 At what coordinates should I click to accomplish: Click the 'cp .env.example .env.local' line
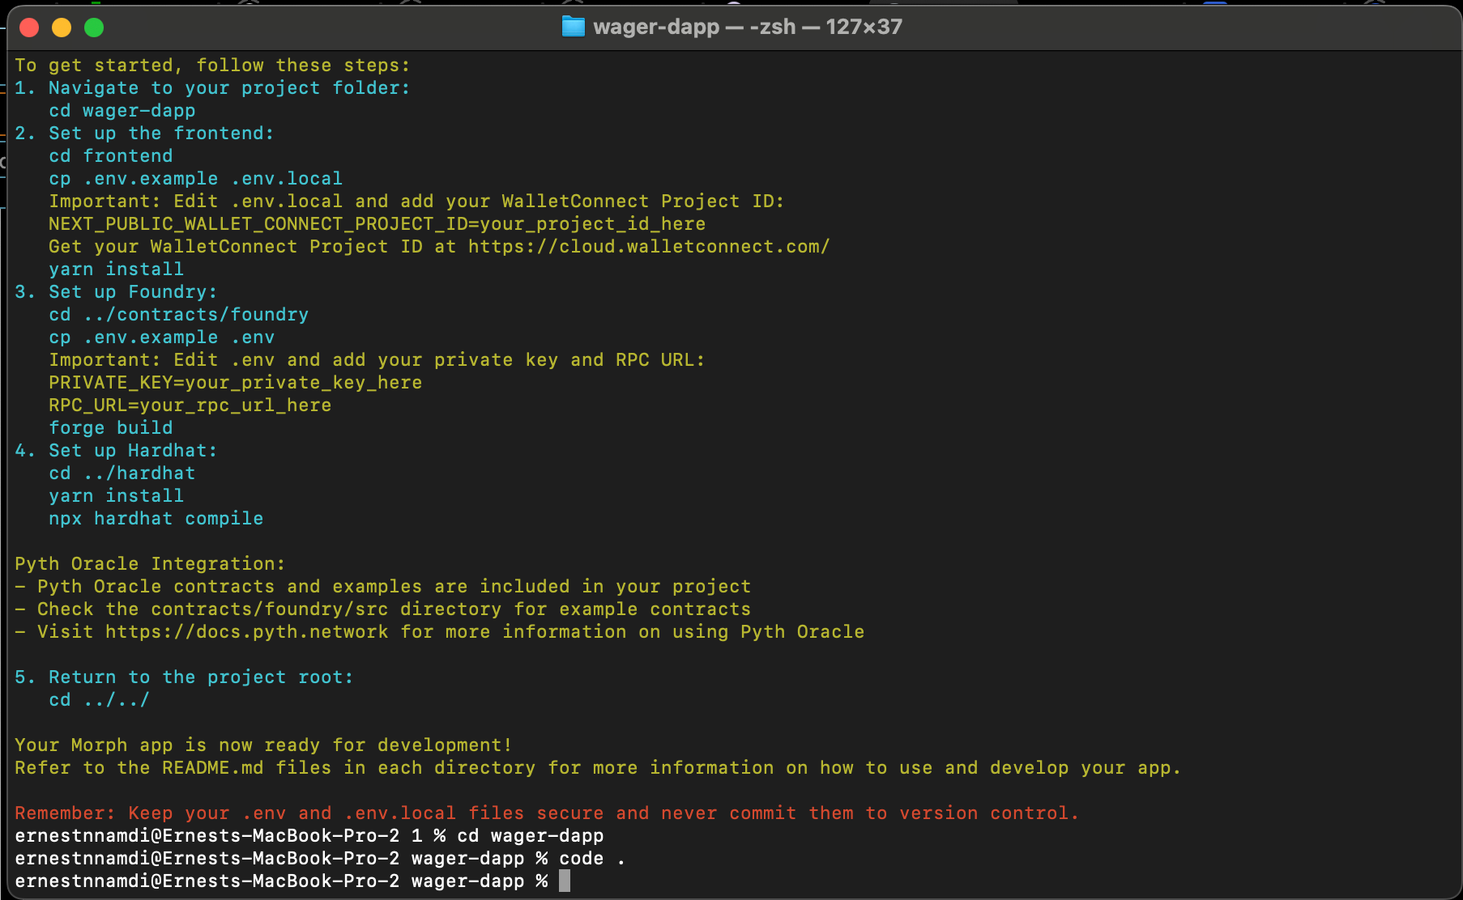[195, 179]
